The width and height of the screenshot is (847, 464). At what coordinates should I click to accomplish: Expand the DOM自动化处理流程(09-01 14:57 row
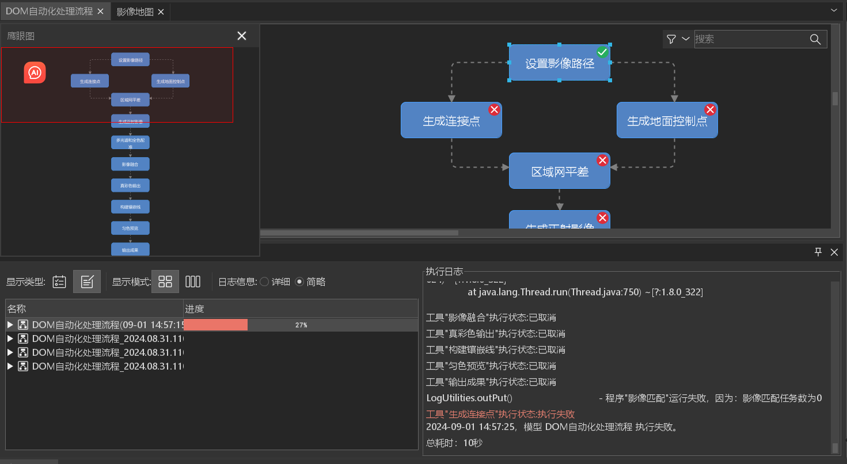(x=10, y=325)
